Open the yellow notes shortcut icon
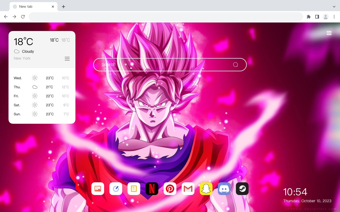 pyautogui.click(x=134, y=189)
